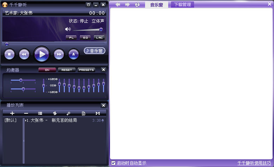Click the playlist vertical divider scrollbar
The image size is (274, 167).
(23, 141)
